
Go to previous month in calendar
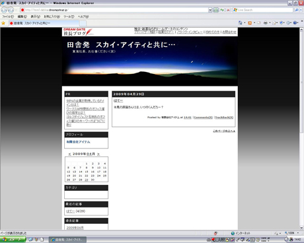pos(69,154)
